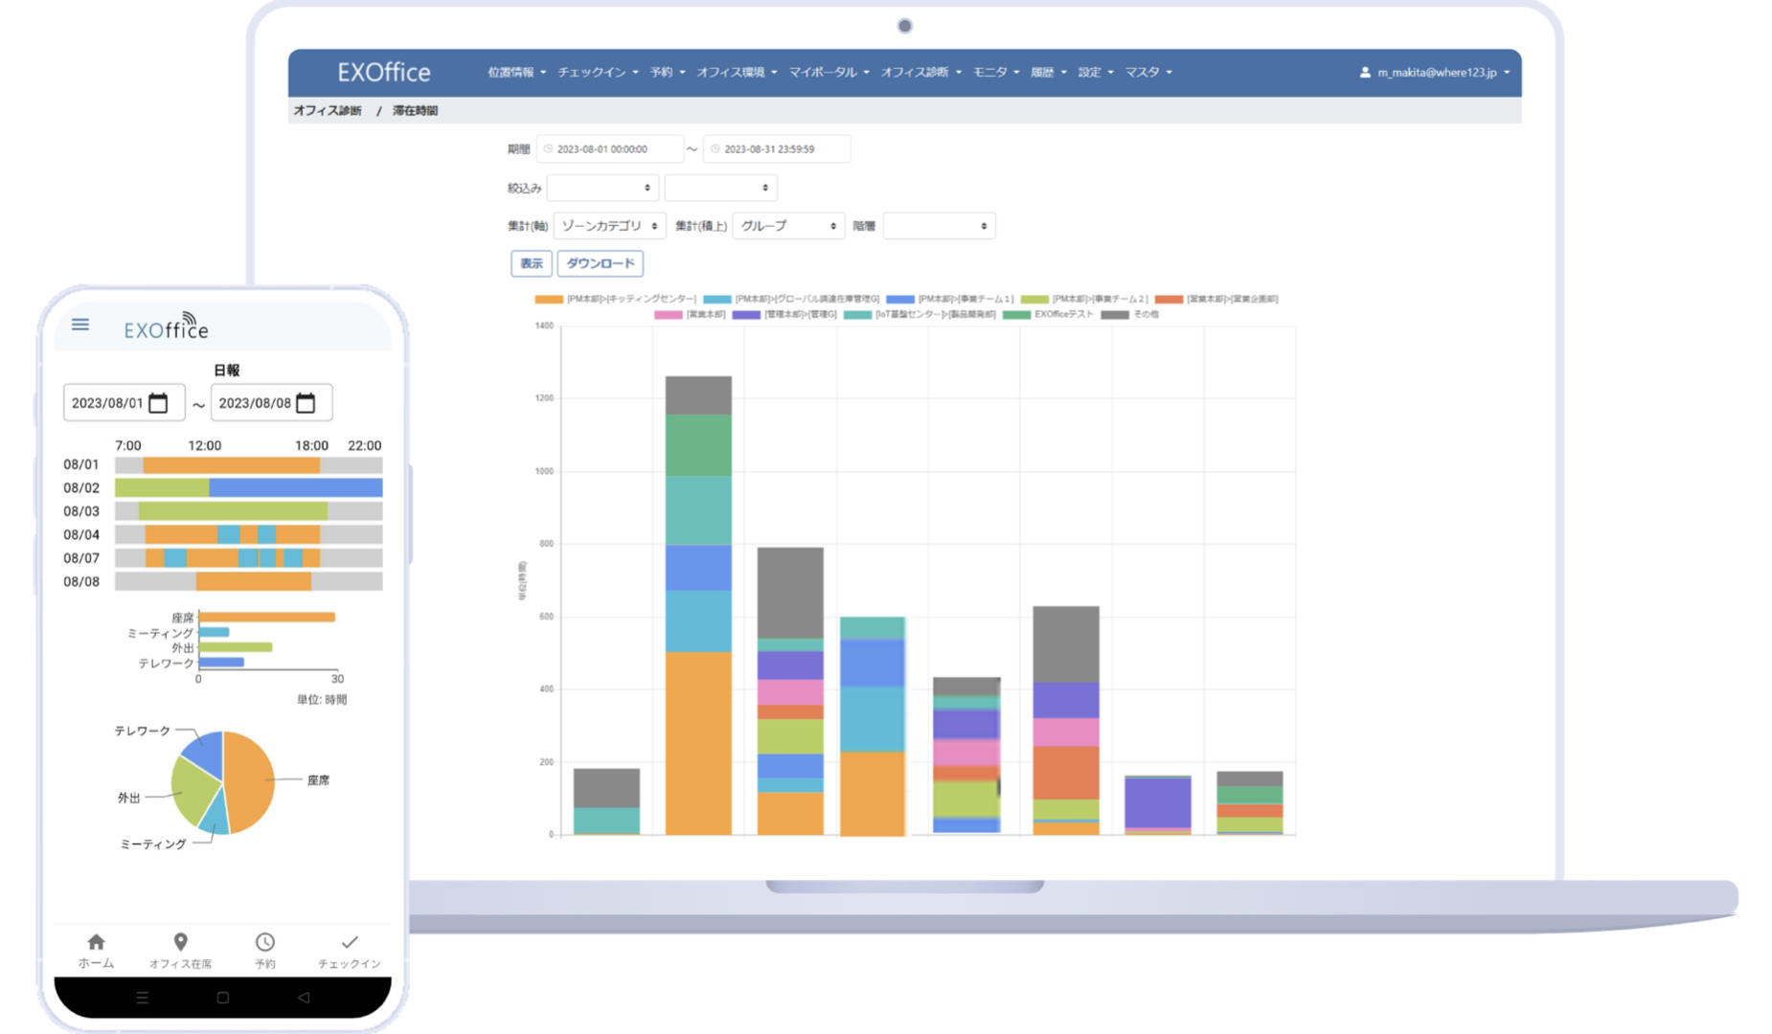Tap the オフィス在席 location pin icon
The image size is (1772, 1034).
(x=180, y=943)
